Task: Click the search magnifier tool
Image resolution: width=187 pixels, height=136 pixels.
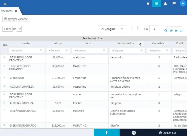Action: tap(166, 31)
